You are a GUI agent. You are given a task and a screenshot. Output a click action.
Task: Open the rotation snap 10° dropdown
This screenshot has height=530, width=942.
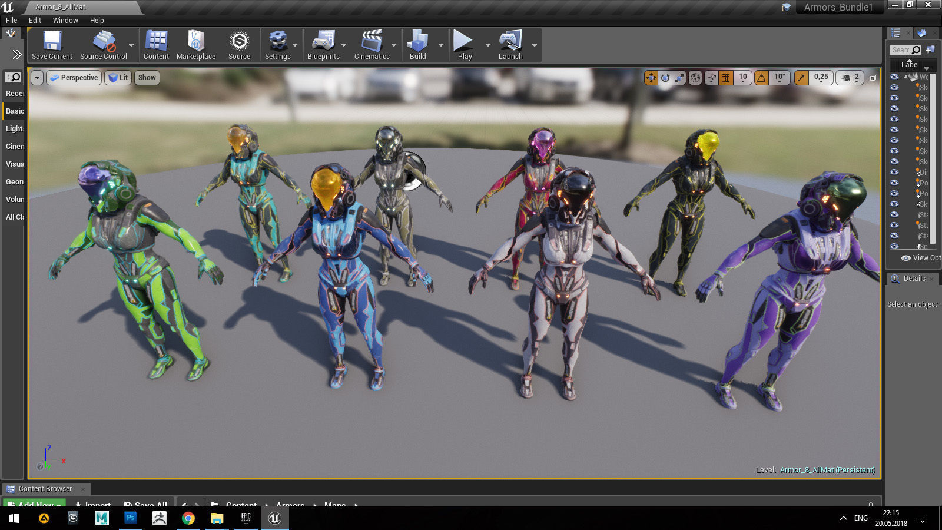point(780,78)
